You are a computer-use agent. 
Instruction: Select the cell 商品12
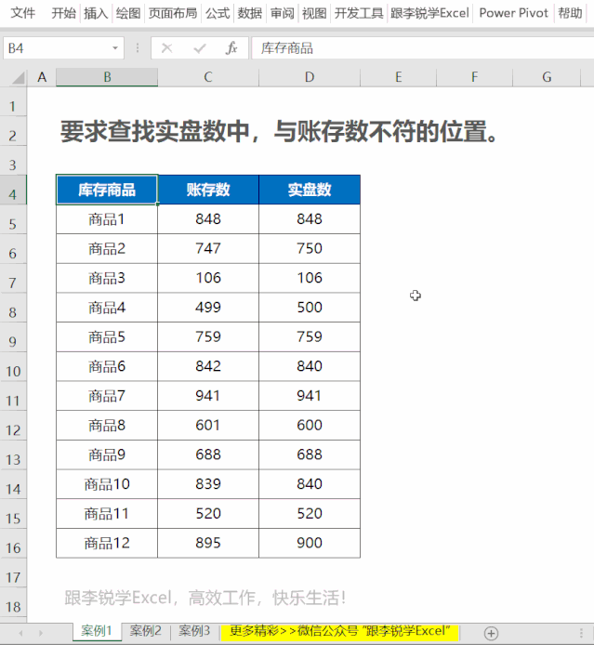107,543
